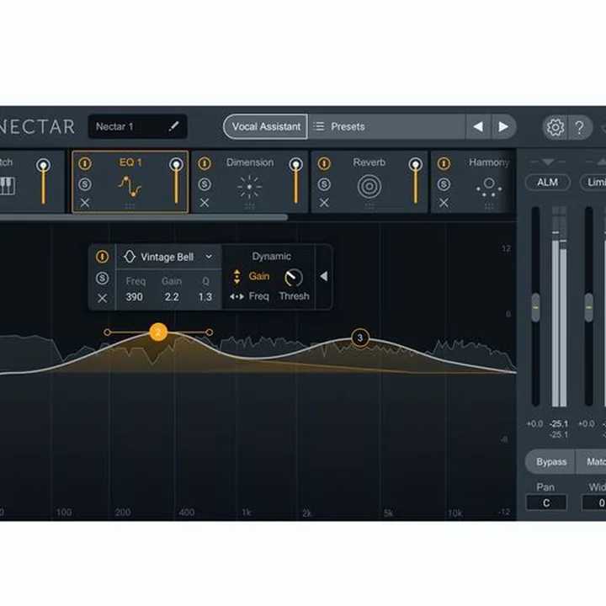Image resolution: width=606 pixels, height=606 pixels.
Task: Collapse the Dynamic panel with the arrow
Action: [x=324, y=276]
